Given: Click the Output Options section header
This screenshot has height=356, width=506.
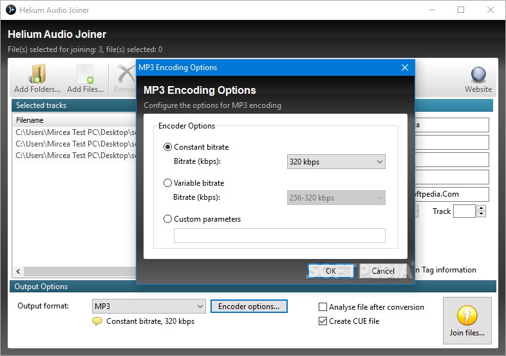Looking at the screenshot, I should tap(252, 287).
